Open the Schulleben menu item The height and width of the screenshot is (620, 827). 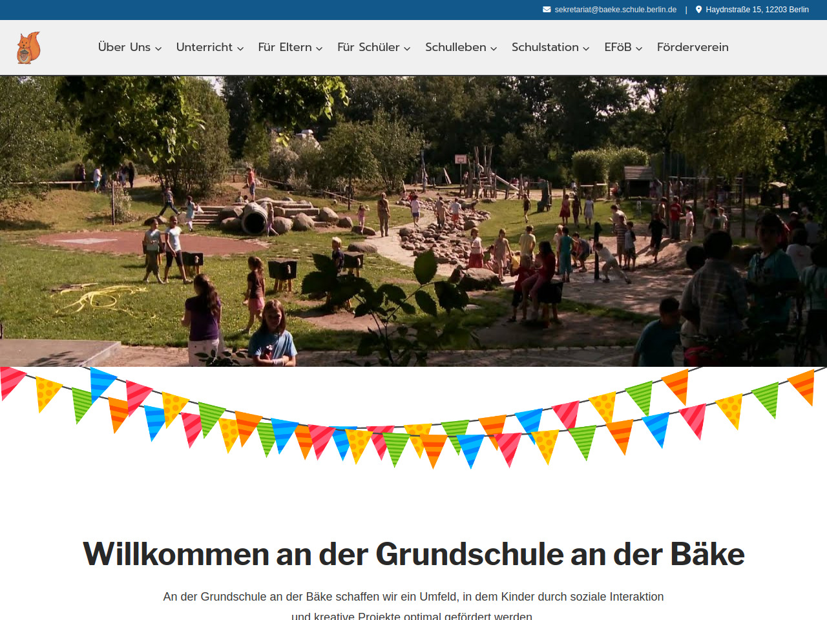(455, 47)
